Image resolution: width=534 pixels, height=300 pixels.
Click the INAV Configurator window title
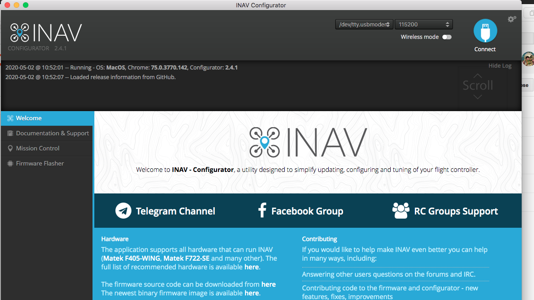261,5
